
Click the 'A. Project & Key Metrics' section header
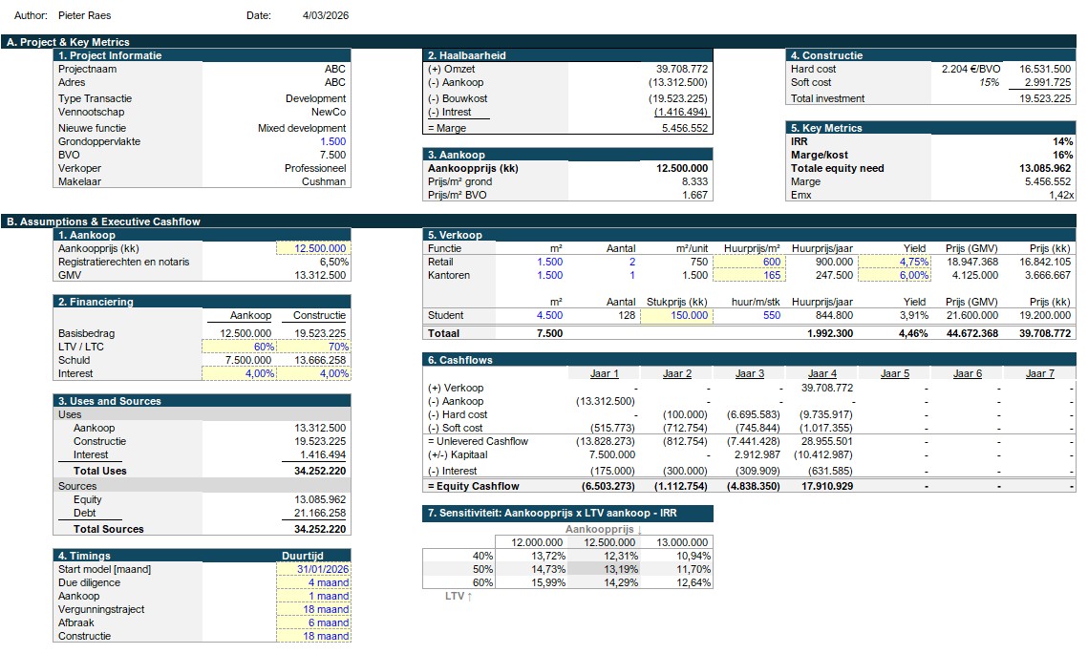pyautogui.click(x=539, y=42)
